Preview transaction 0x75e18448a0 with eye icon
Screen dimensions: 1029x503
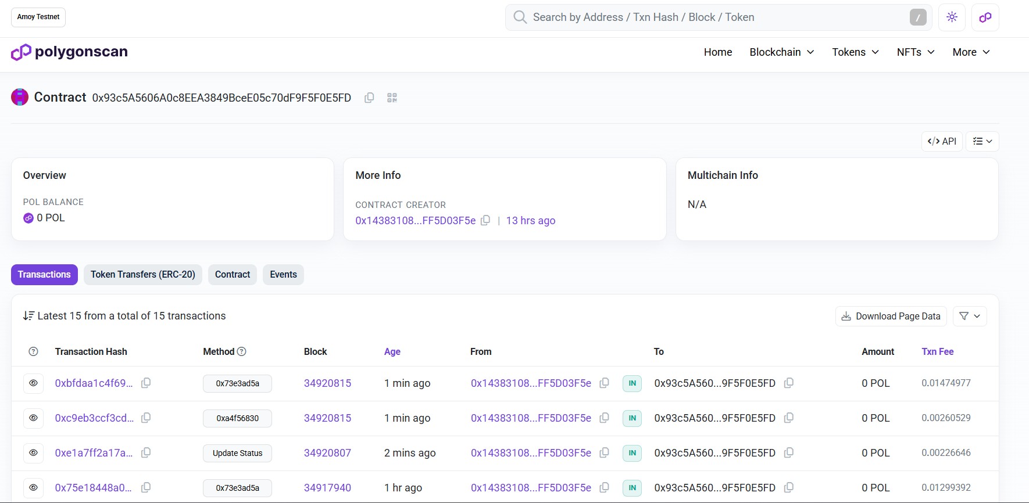[33, 487]
